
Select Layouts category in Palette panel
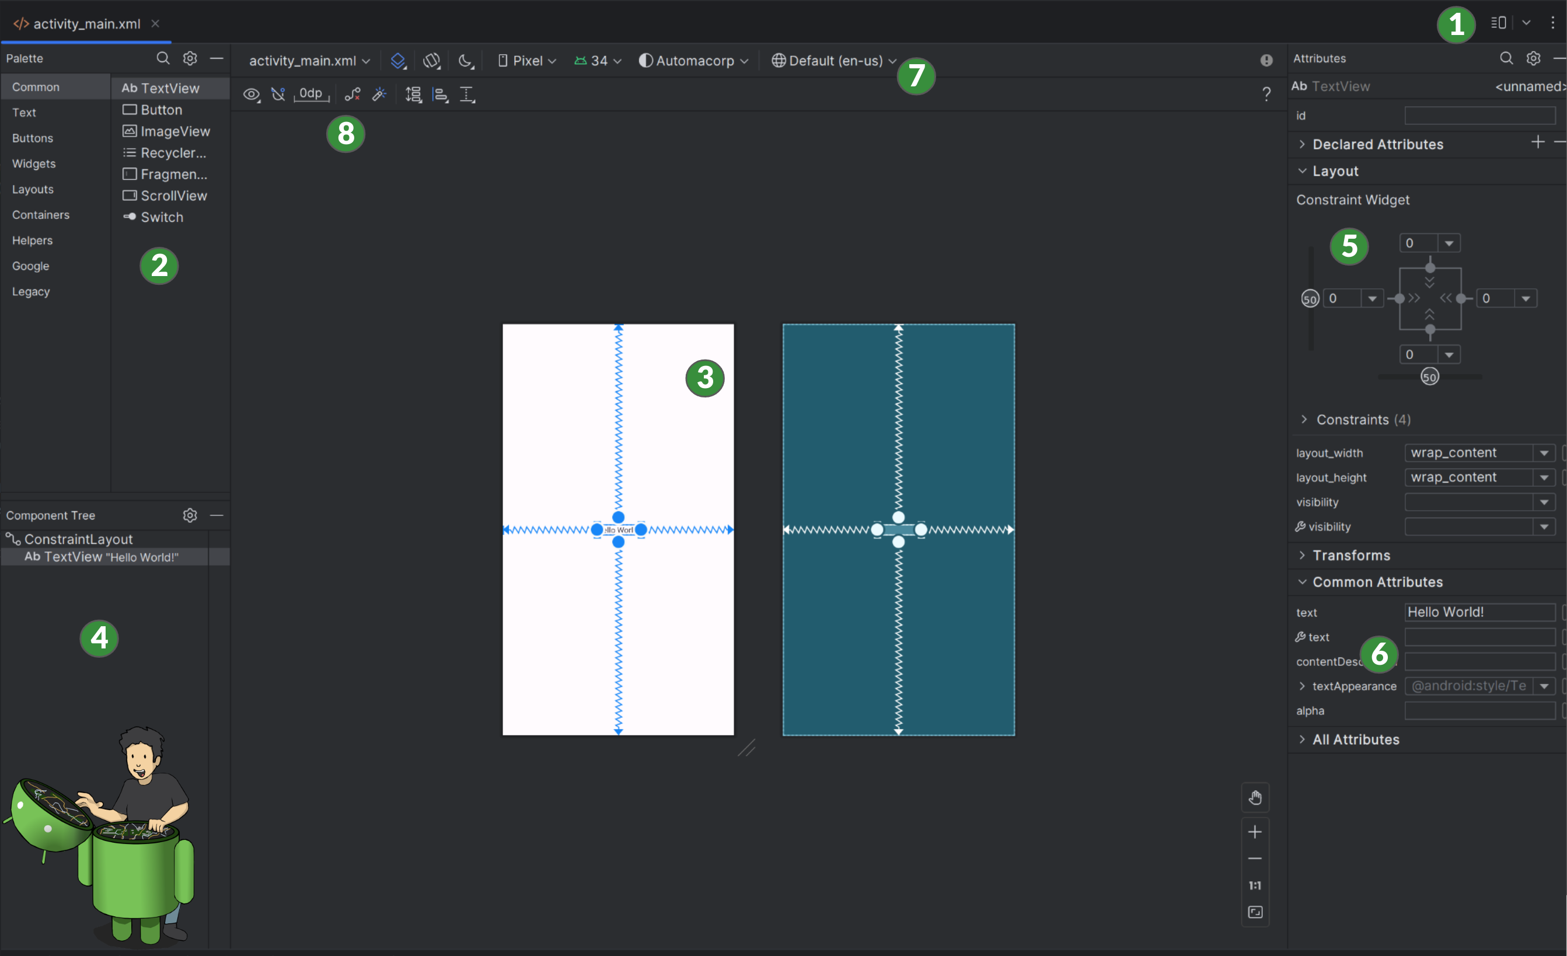(32, 189)
